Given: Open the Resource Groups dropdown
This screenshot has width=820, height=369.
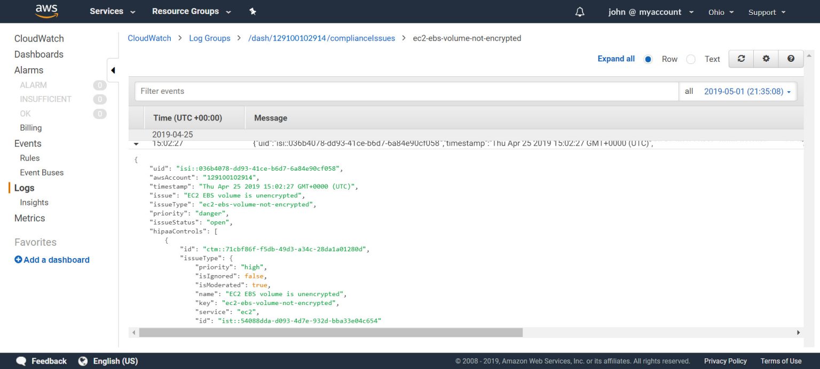Looking at the screenshot, I should [x=192, y=11].
